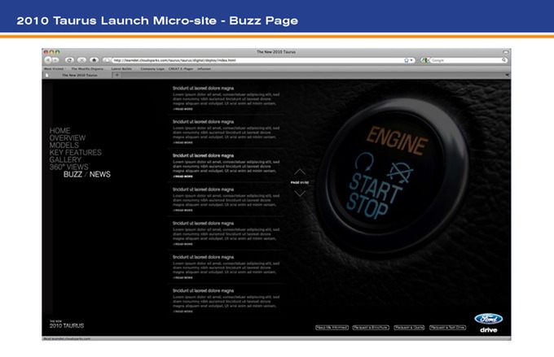The width and height of the screenshot is (554, 357).
Task: Open the list-all-tabs dropdown at tab bar end
Action: pyautogui.click(x=507, y=75)
